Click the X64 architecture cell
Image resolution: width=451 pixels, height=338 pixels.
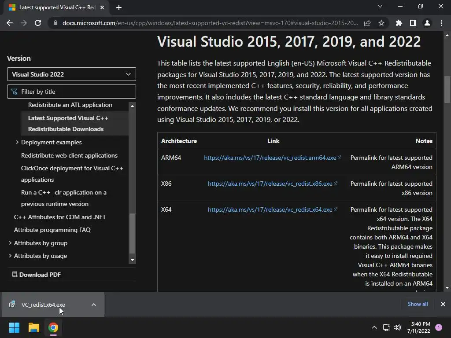[x=166, y=210]
